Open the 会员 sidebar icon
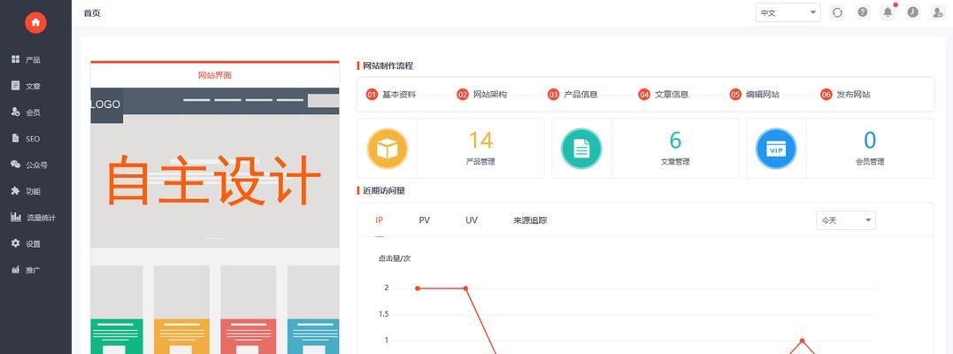Image resolution: width=953 pixels, height=354 pixels. coord(16,112)
